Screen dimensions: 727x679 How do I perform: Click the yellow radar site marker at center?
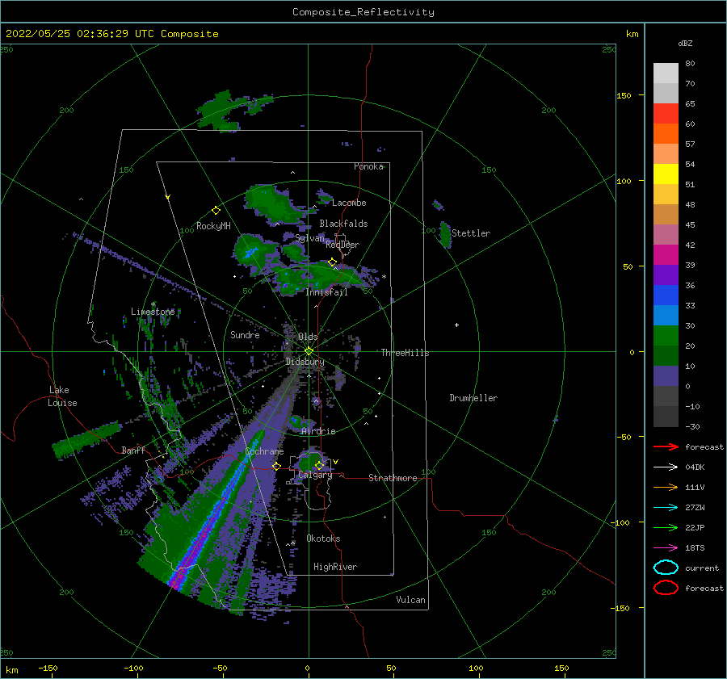coord(309,351)
